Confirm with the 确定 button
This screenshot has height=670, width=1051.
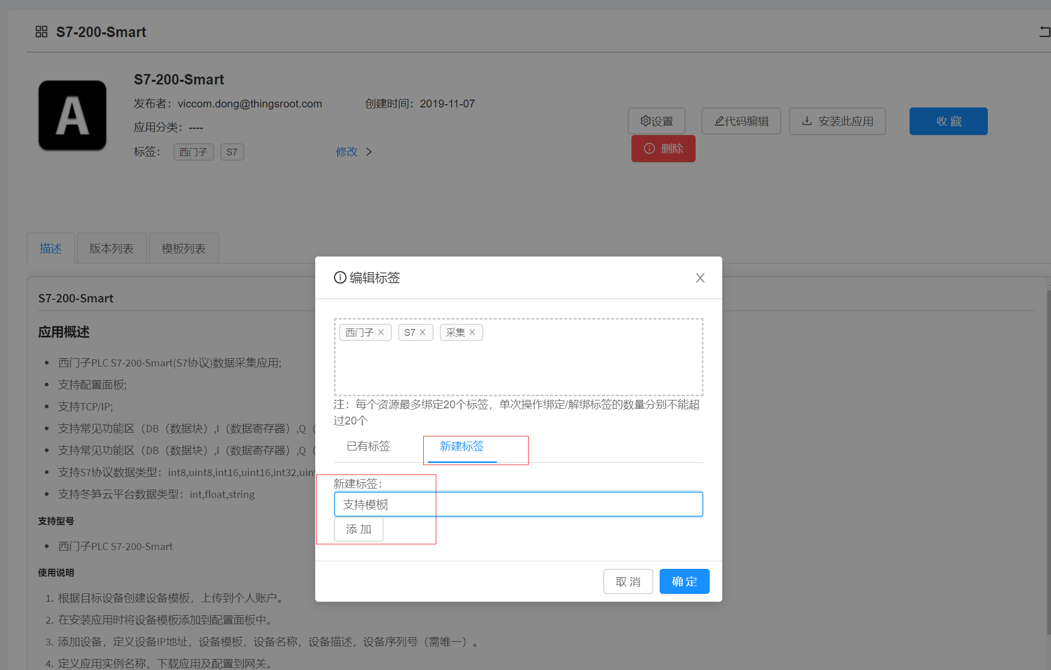point(684,581)
